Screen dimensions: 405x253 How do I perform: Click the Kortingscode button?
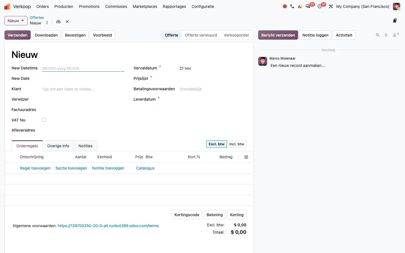(187, 215)
